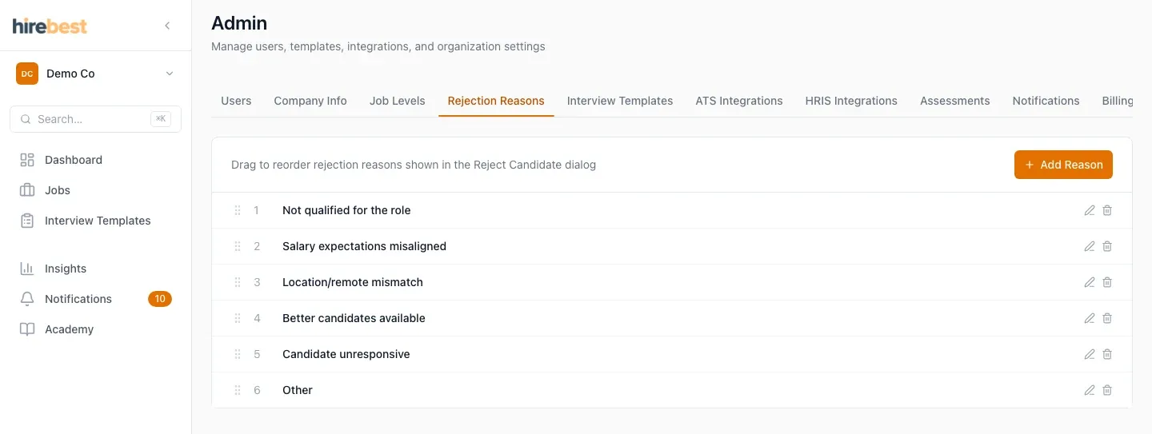
Task: Select the 'Location/remote mismatch' text
Action: click(x=353, y=282)
